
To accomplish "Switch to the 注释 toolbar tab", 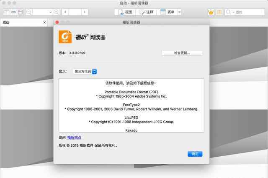I will tap(146, 12).
